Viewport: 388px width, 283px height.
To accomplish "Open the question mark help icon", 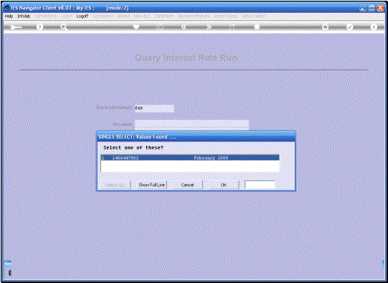I will (39, 27).
